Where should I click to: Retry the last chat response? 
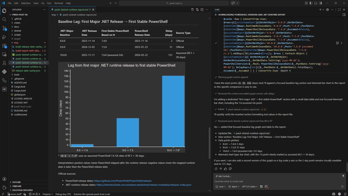coord(216,169)
